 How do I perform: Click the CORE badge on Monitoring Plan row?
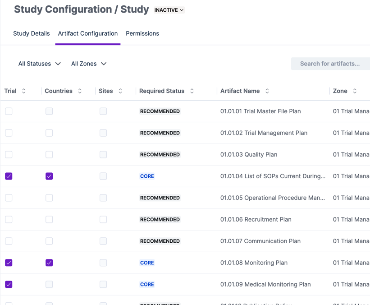coord(147,263)
